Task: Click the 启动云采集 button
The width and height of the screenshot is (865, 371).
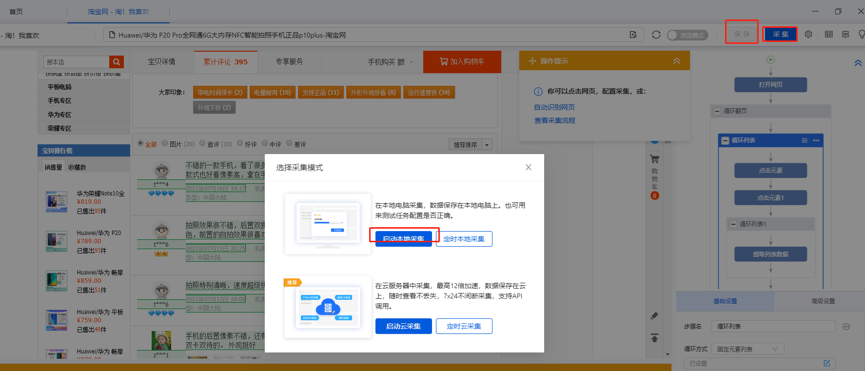Action: [x=403, y=326]
